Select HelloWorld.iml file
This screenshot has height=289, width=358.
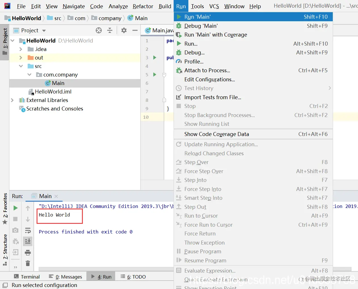coord(50,92)
